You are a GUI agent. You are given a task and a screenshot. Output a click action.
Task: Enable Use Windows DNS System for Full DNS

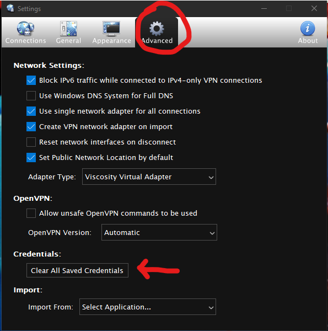pos(31,96)
